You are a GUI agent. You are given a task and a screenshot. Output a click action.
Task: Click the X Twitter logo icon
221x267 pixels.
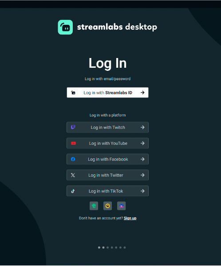coord(73,175)
